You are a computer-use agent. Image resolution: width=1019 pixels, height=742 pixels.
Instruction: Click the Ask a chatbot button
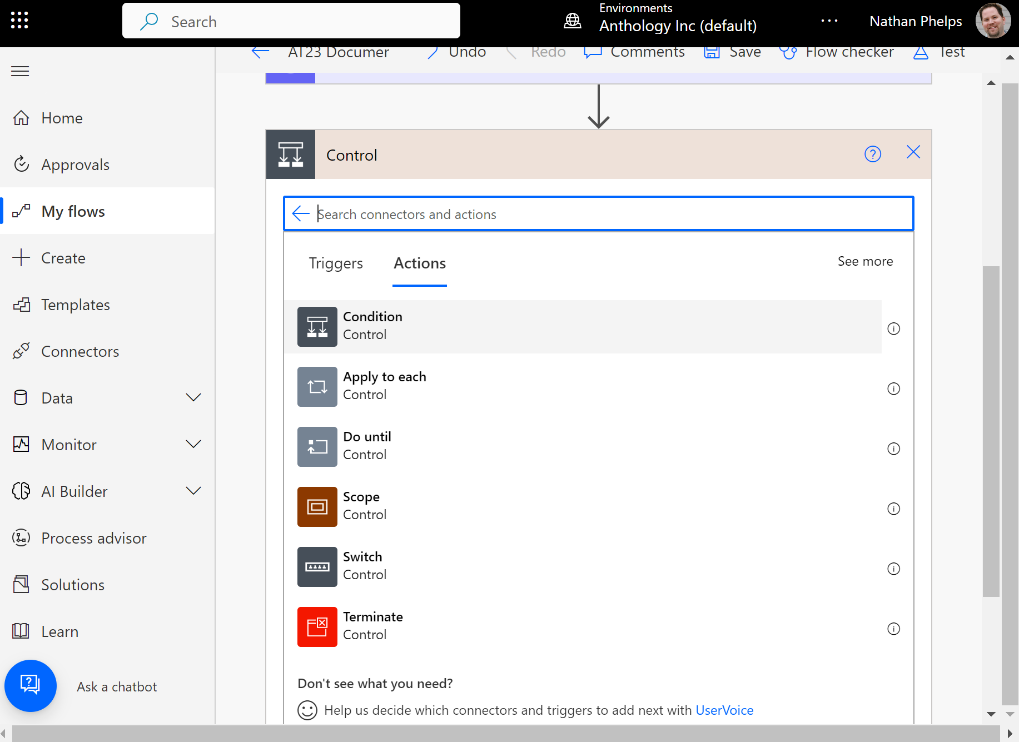tap(31, 686)
